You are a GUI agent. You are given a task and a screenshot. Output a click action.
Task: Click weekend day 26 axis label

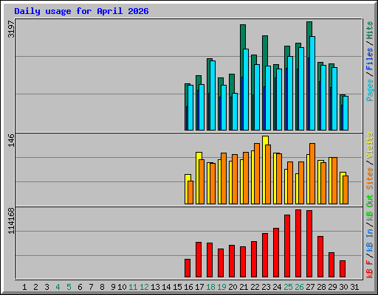point(299,287)
